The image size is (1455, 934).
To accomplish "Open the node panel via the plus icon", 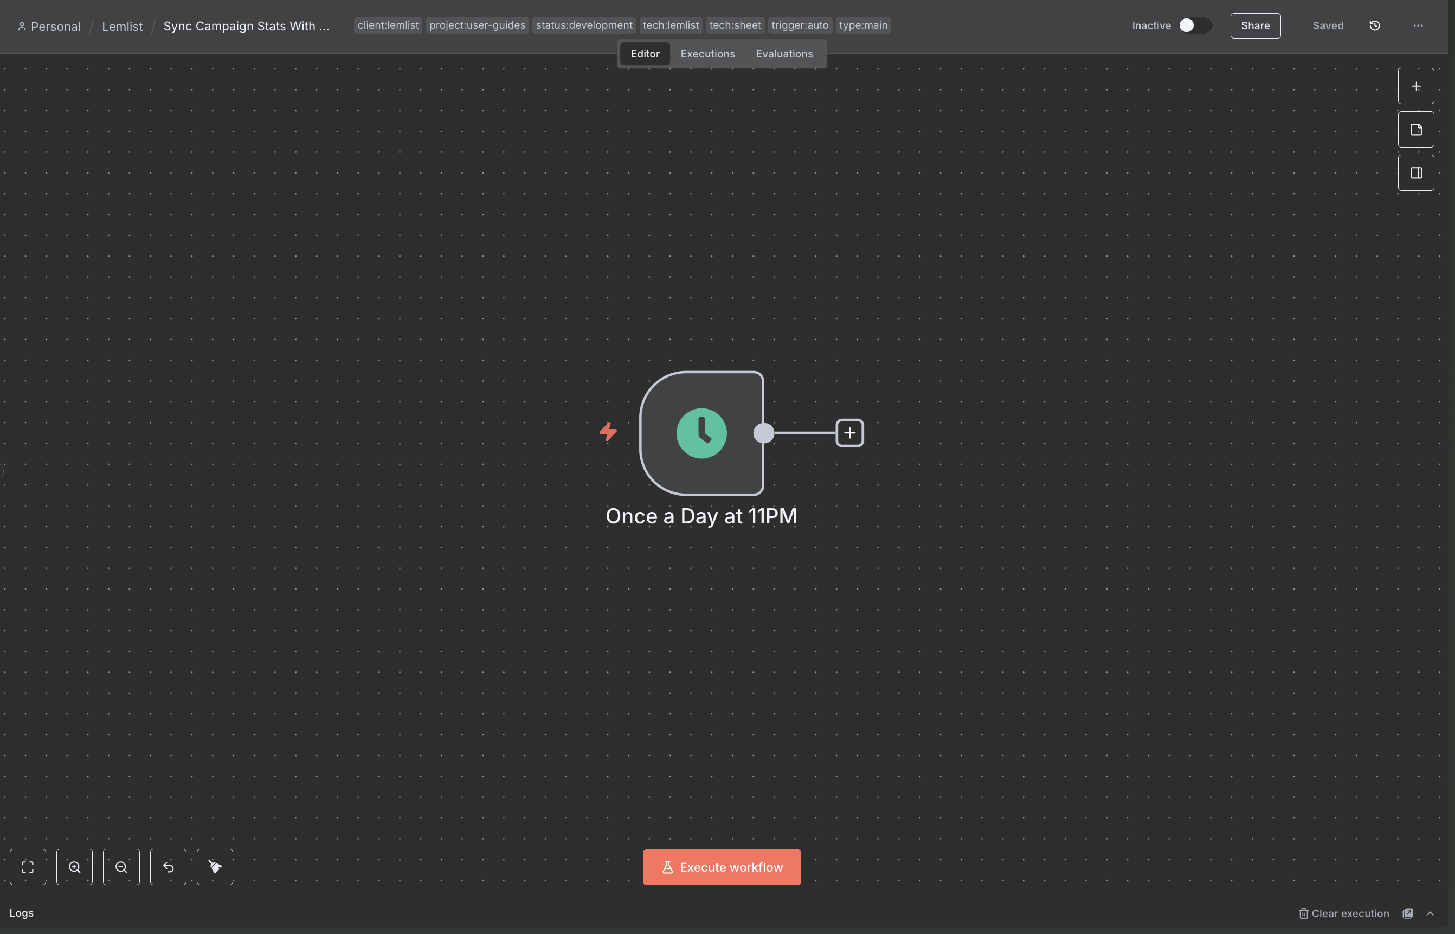I will coord(1415,86).
